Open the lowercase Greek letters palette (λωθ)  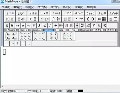click(102, 13)
